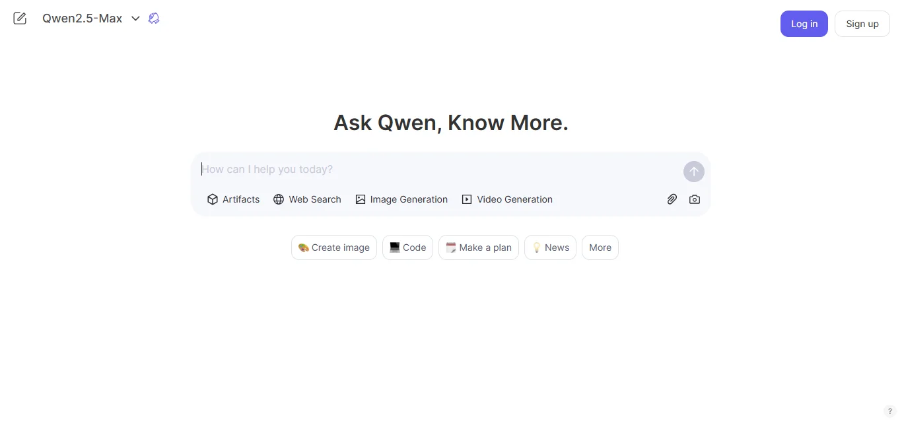Click the Qwen mascot icon beside model name
The width and height of the screenshot is (902, 423).
pos(154,18)
